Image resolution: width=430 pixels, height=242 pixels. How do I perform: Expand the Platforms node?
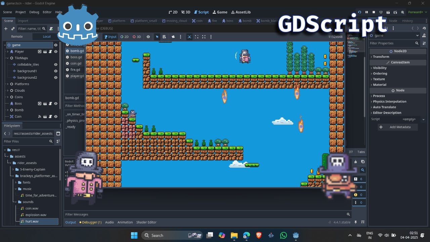tap(8, 84)
